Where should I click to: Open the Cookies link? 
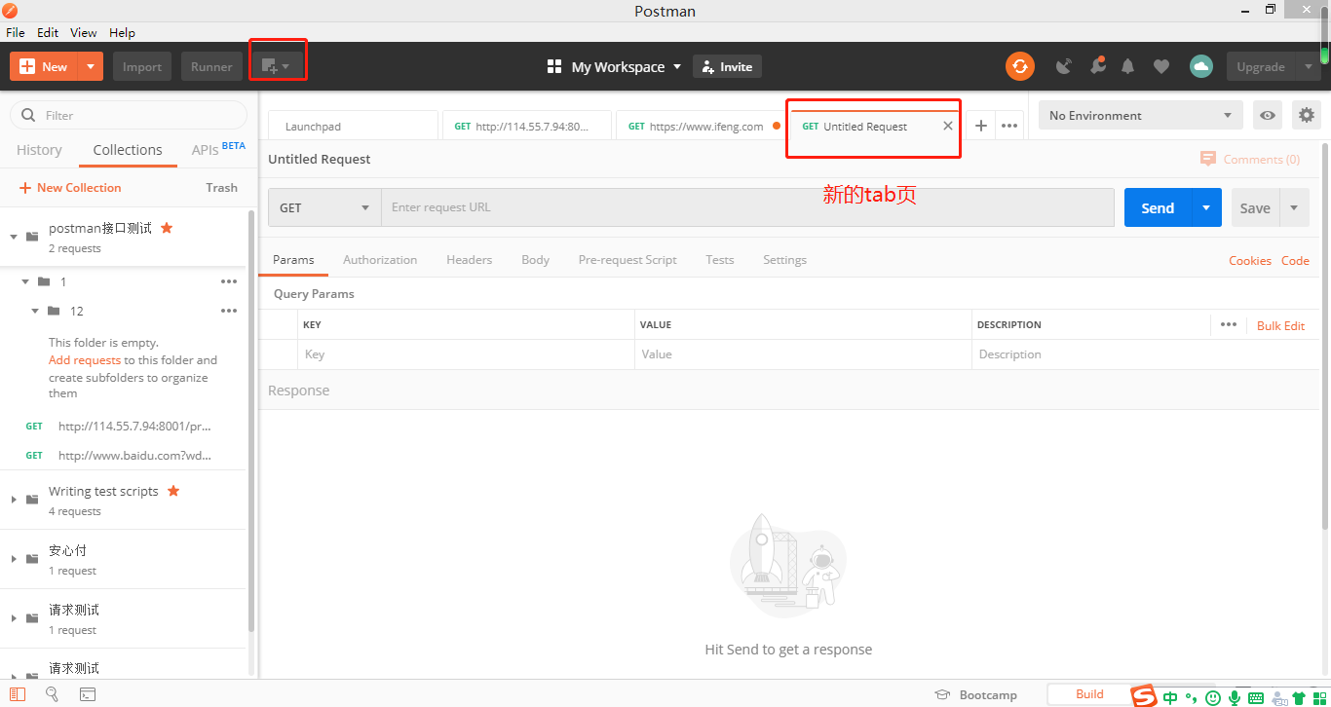click(1250, 260)
